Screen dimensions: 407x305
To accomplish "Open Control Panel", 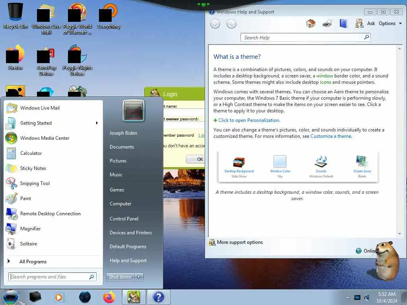I will [x=124, y=219].
